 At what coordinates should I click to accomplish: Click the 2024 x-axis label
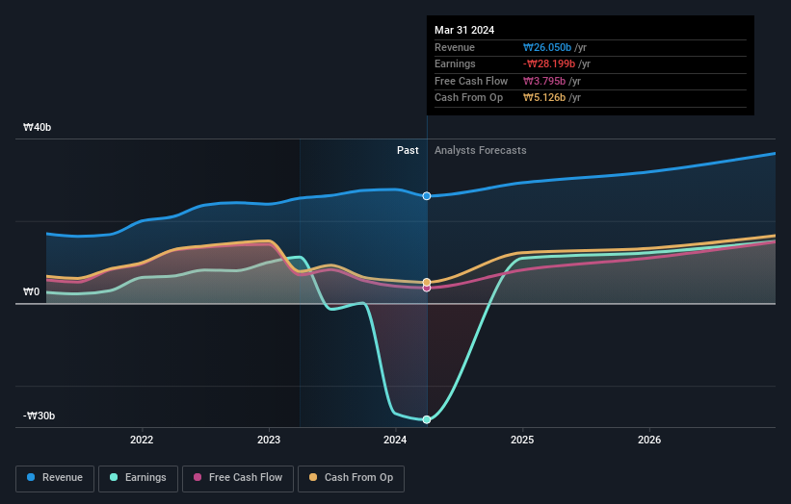pyautogui.click(x=395, y=440)
